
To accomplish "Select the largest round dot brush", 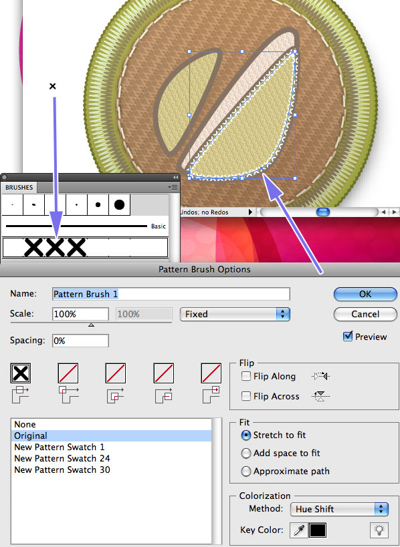I will coord(119,205).
